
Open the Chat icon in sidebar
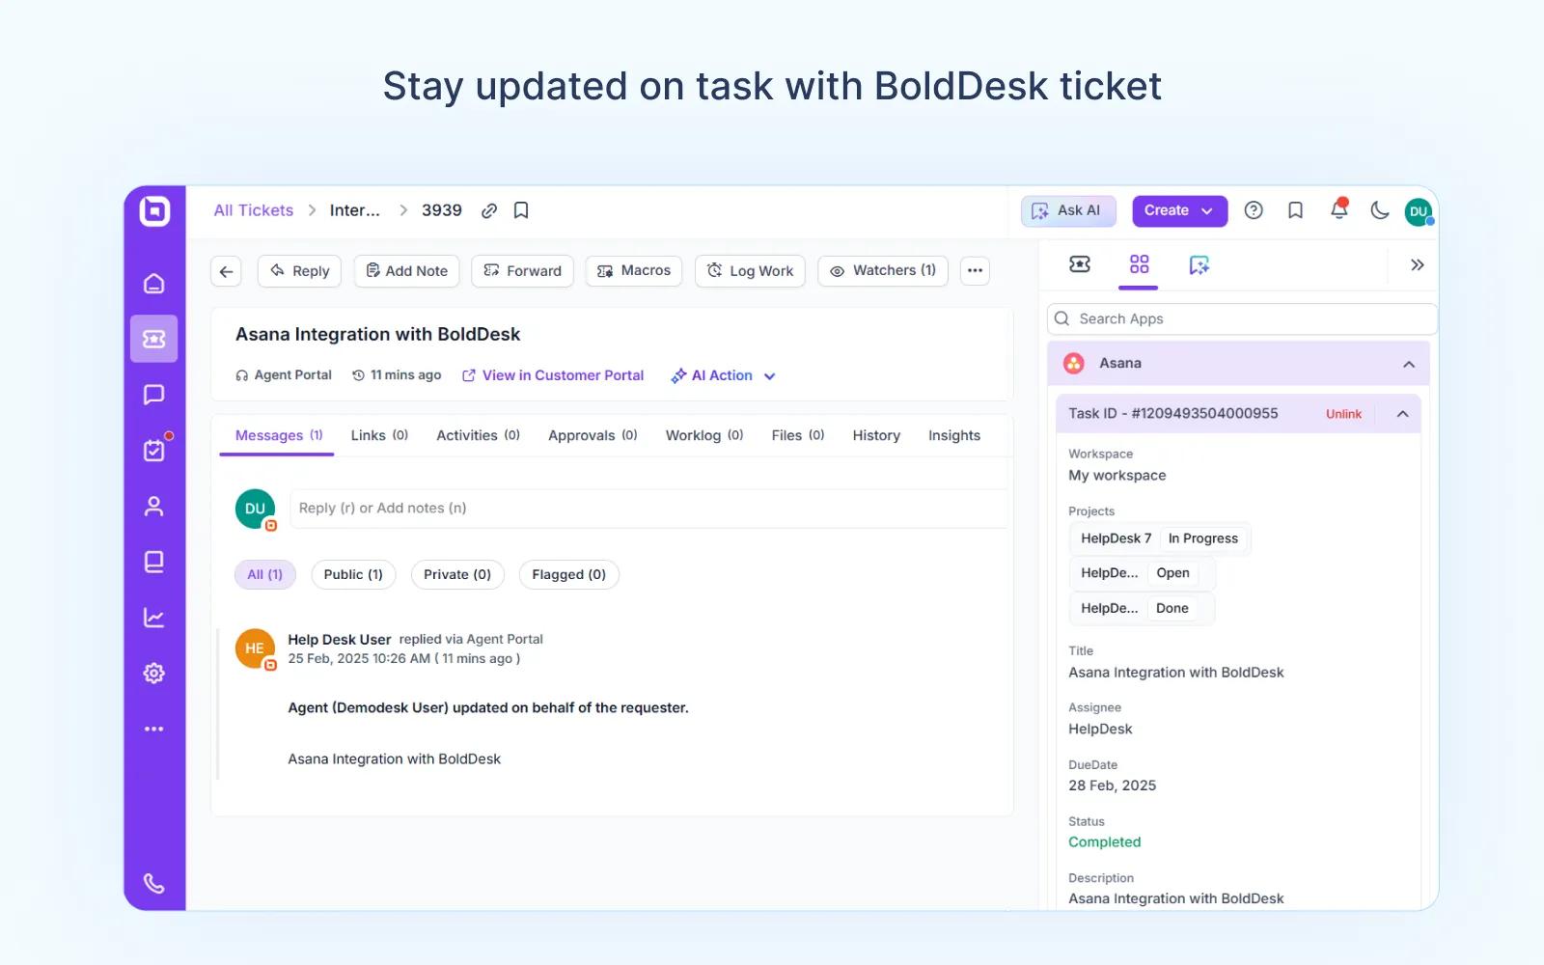coord(153,395)
